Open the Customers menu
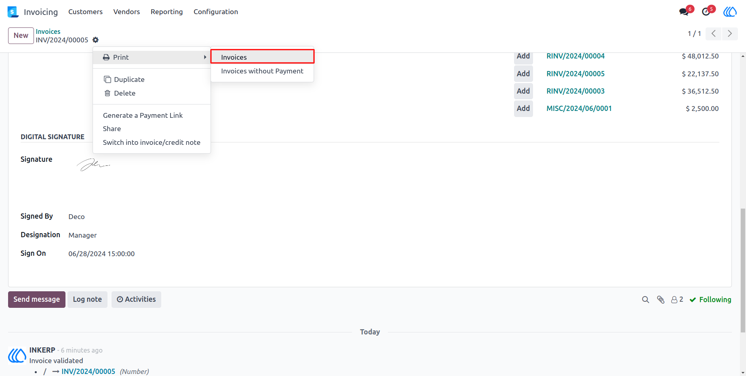Viewport: 746px width, 376px height. 85,12
